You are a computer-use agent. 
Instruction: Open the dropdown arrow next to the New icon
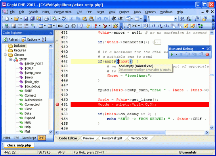pyautogui.click(x=11, y=19)
